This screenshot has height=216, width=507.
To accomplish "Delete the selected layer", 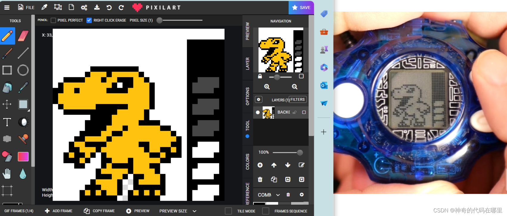I will [260, 179].
